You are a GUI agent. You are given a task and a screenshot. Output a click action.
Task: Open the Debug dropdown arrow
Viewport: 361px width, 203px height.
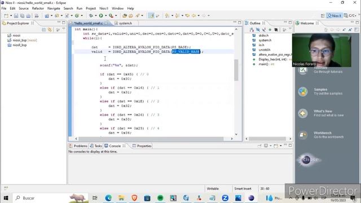[96, 16]
